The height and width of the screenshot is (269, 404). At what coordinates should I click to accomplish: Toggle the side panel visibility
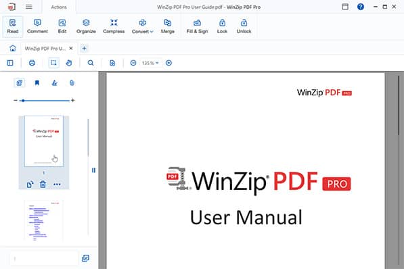pos(10,63)
